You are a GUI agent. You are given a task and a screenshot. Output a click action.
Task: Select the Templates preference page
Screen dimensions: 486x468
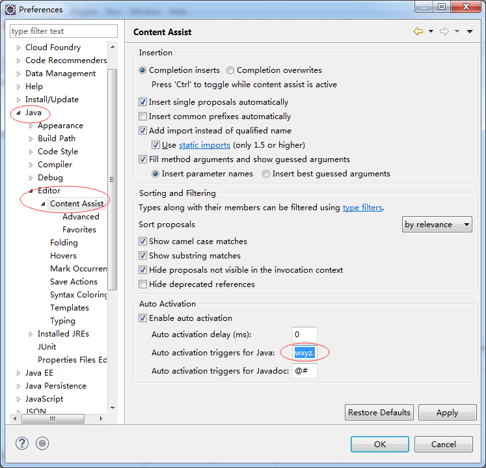[70, 308]
